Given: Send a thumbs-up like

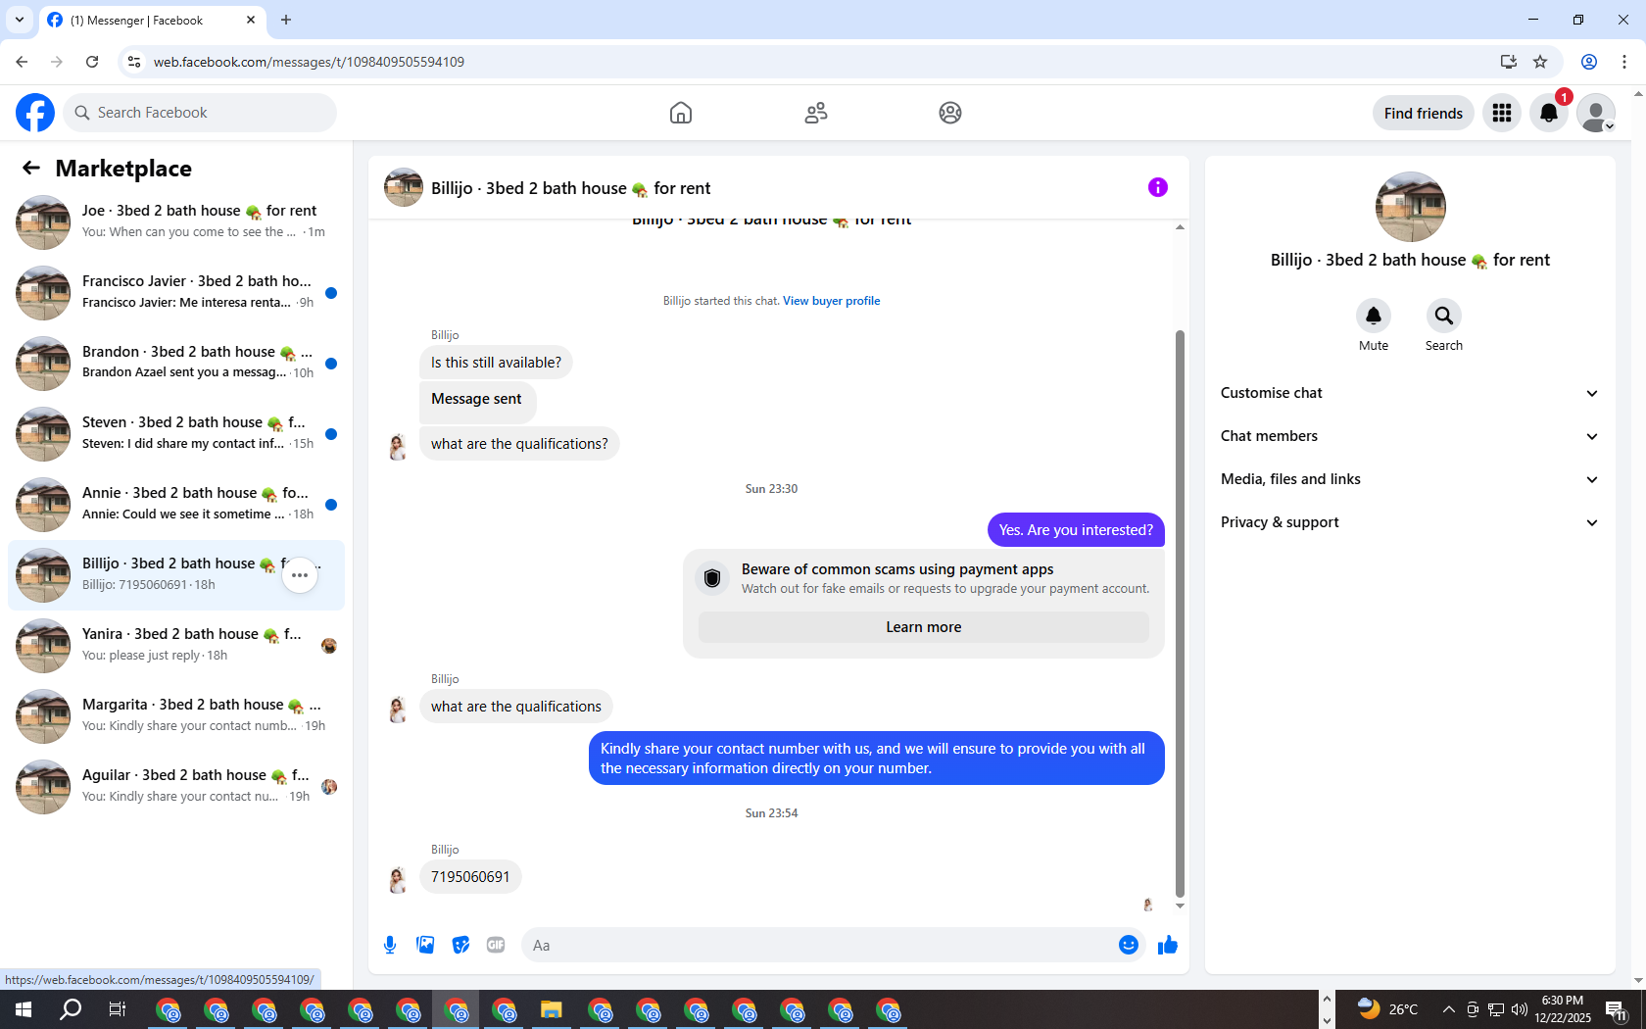Looking at the screenshot, I should (x=1168, y=945).
